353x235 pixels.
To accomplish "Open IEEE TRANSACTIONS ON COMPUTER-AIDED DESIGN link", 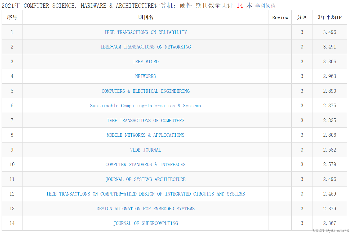I will [x=146, y=194].
